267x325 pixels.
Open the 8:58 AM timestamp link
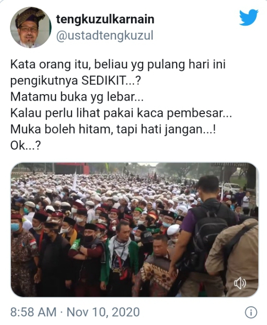pos(33,312)
